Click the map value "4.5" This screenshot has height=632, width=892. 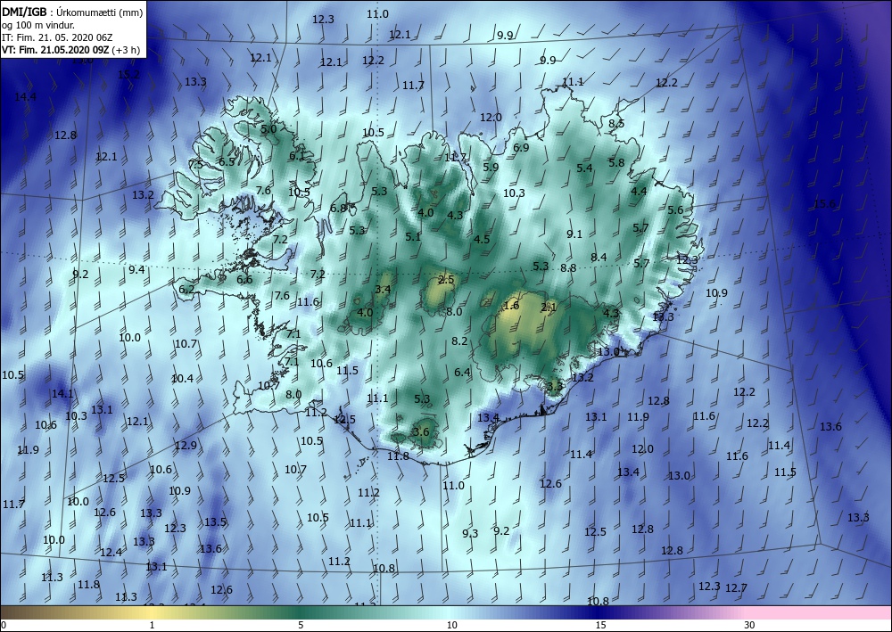pyautogui.click(x=482, y=239)
